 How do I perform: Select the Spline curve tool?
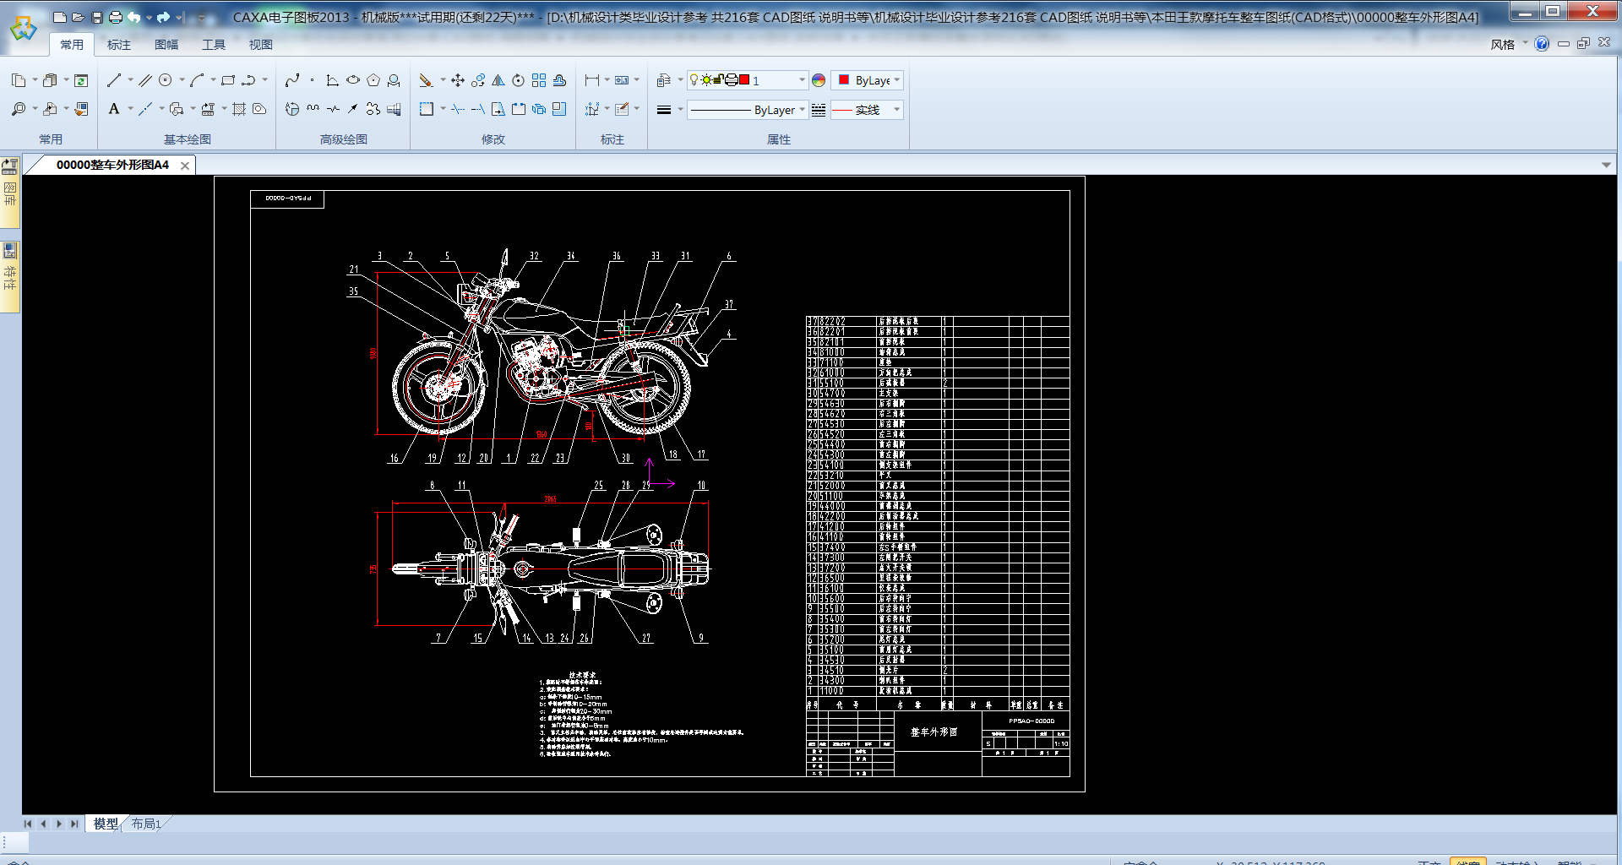(x=292, y=80)
